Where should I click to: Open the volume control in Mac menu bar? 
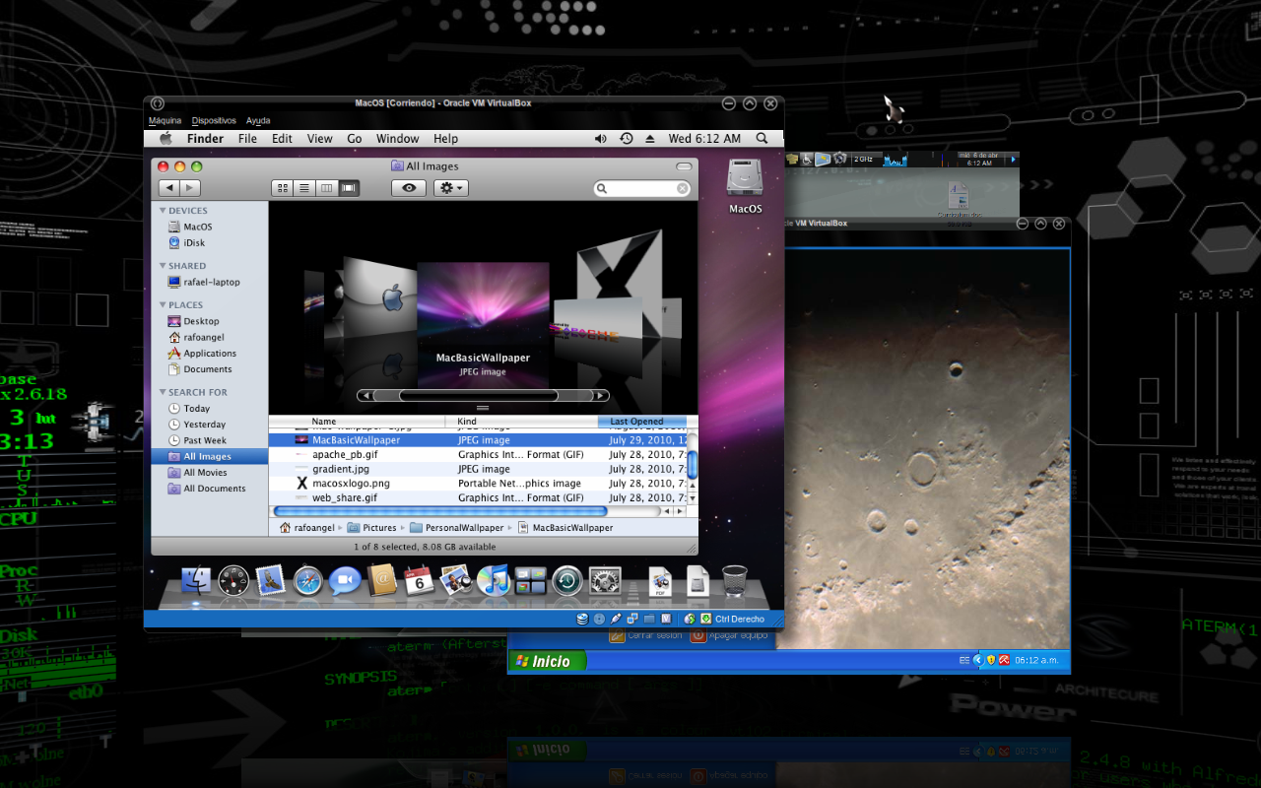pos(601,139)
